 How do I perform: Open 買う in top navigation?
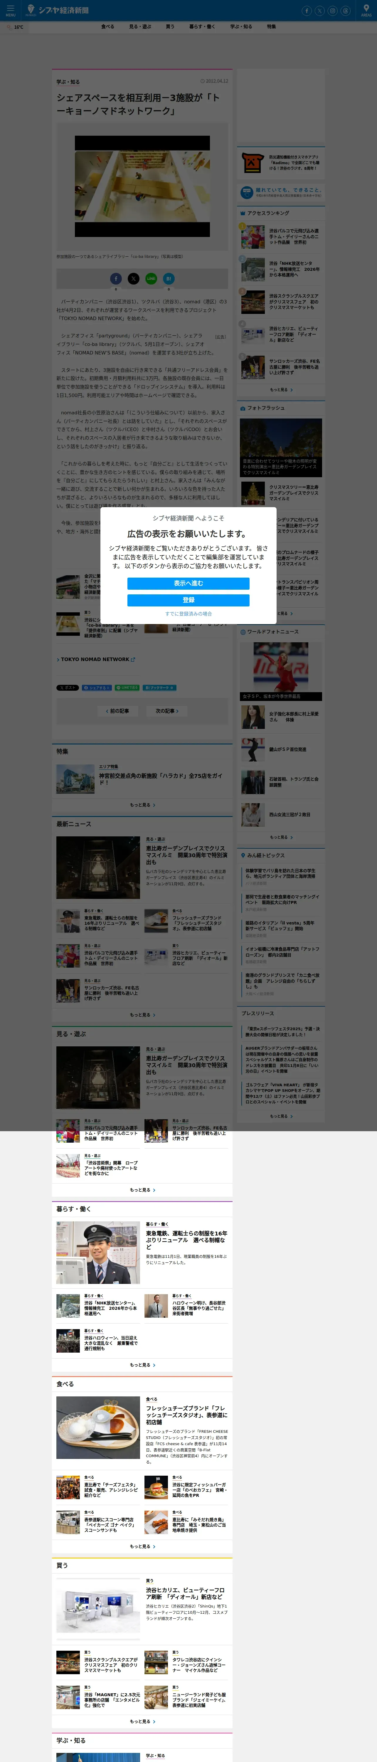coord(170,27)
